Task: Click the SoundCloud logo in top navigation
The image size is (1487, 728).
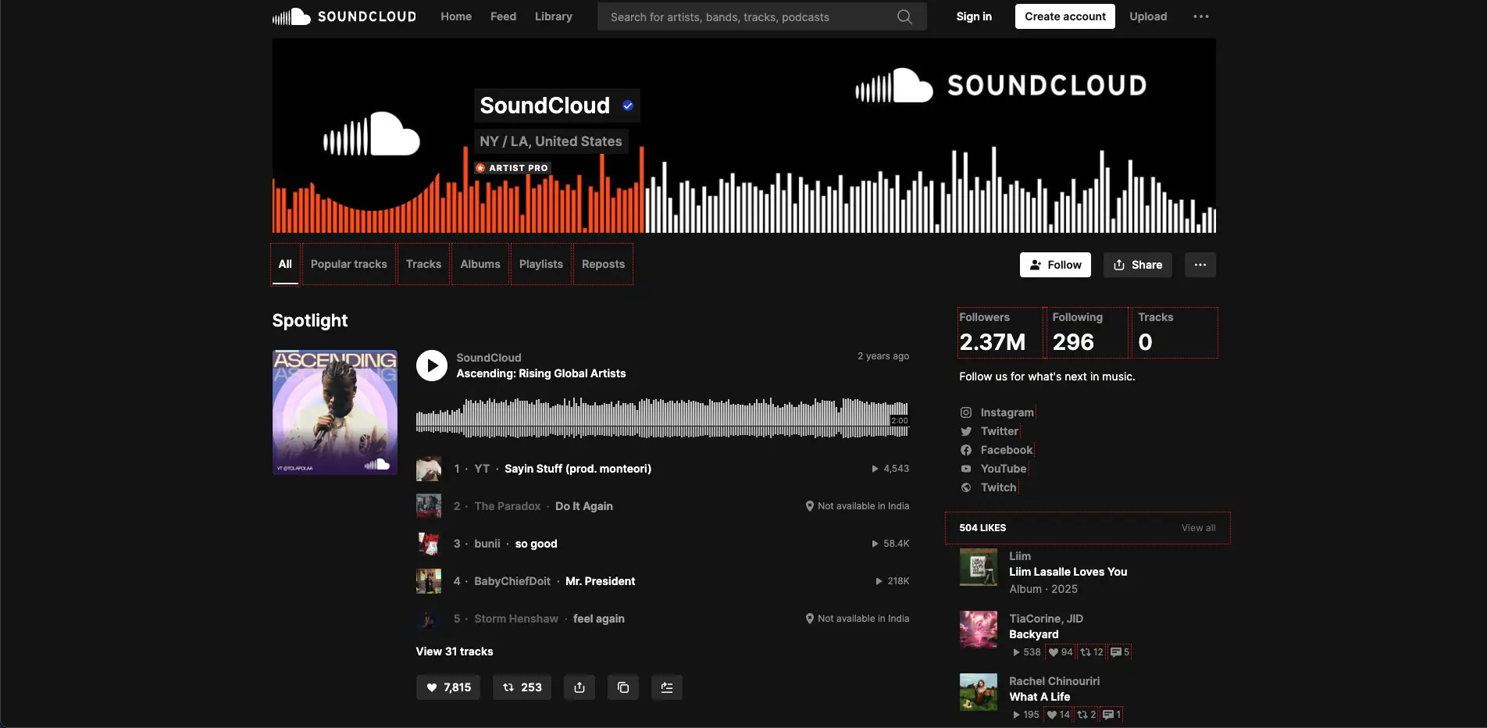Action: coord(344,16)
